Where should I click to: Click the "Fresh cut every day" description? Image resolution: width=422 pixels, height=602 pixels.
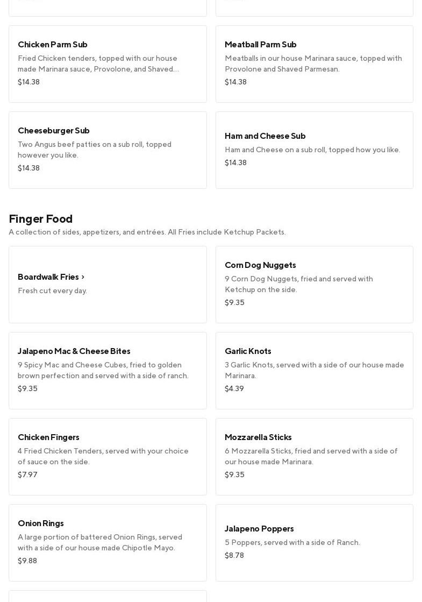click(52, 291)
